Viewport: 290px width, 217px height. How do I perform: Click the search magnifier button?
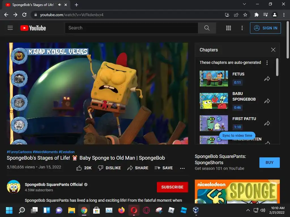pyautogui.click(x=207, y=28)
